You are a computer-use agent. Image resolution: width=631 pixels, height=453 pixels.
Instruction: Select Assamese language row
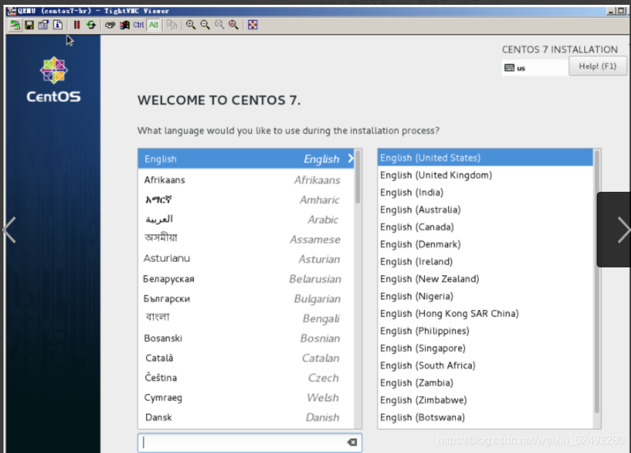coord(246,239)
